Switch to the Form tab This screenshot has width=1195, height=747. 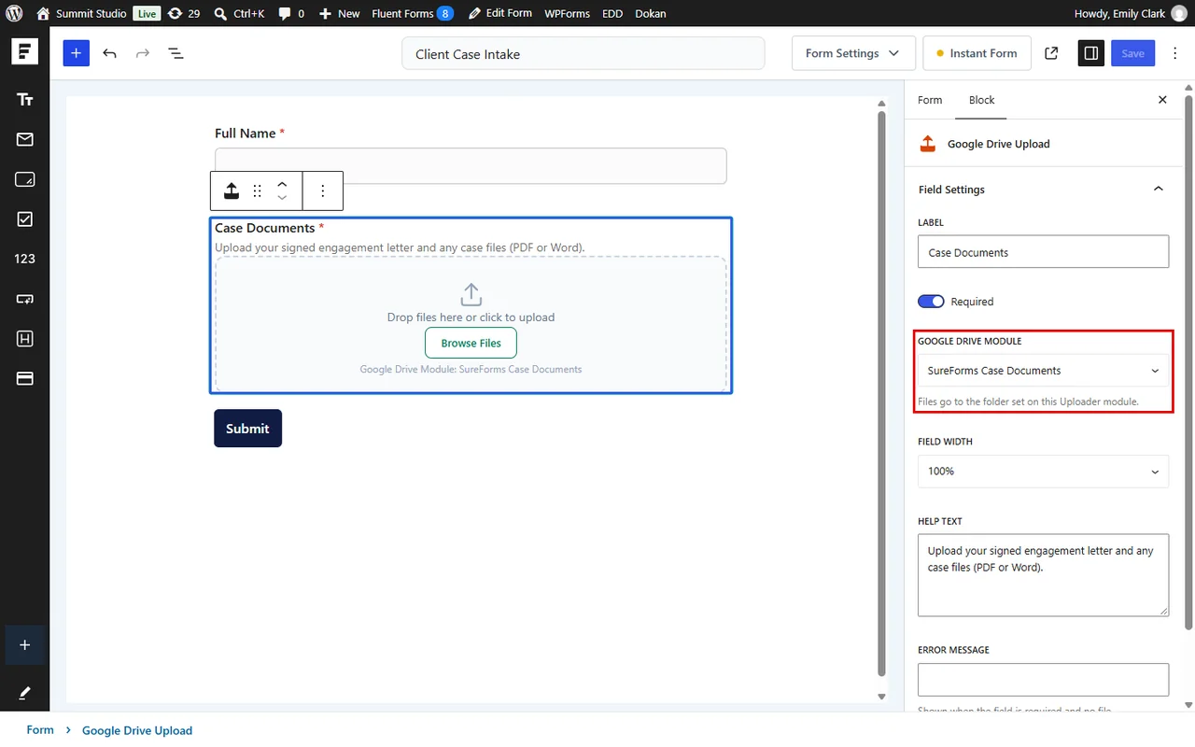[x=930, y=100]
